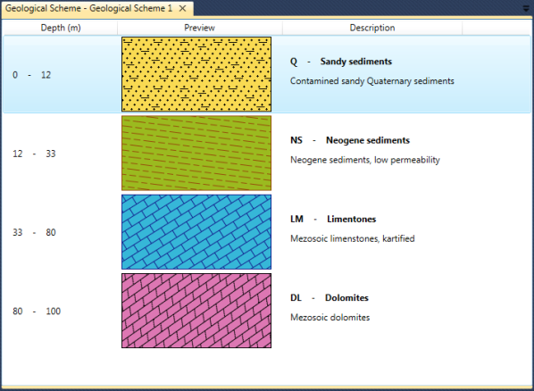Select the 0 - 12 depth row
The height and width of the screenshot is (391, 534).
point(267,74)
